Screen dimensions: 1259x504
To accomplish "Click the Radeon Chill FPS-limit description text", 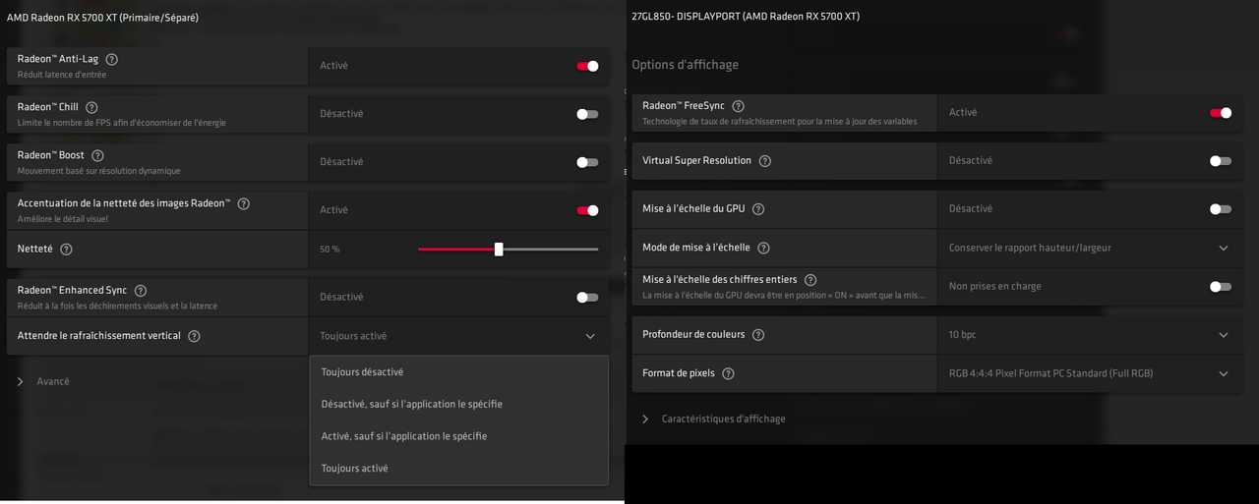I will click(x=122, y=123).
